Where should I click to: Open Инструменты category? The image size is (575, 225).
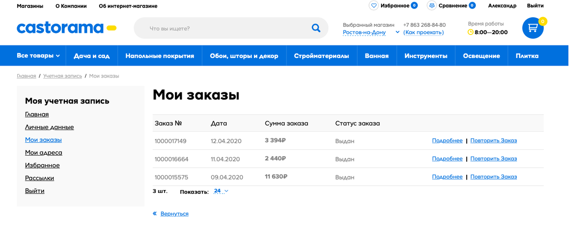pyautogui.click(x=426, y=56)
